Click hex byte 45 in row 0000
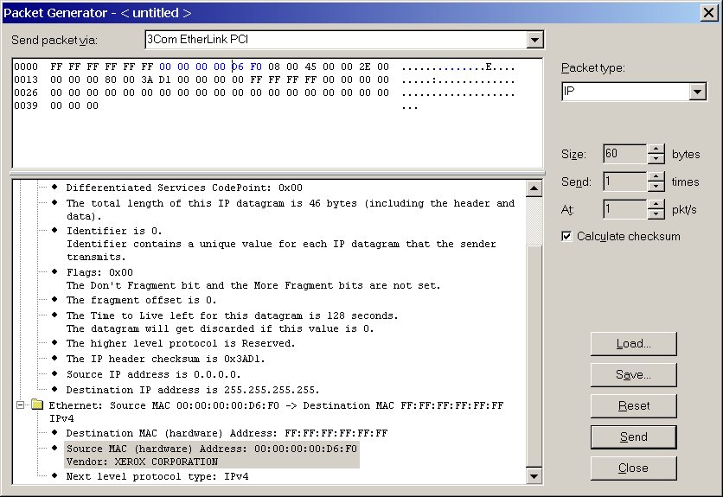 (310, 67)
